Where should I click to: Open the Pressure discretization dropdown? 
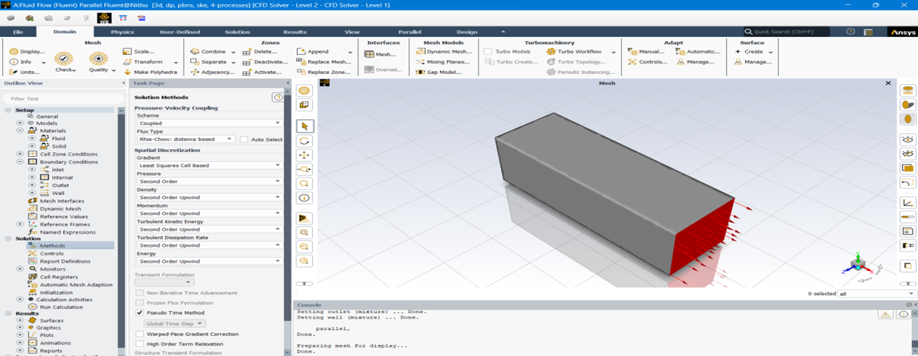pyautogui.click(x=209, y=181)
